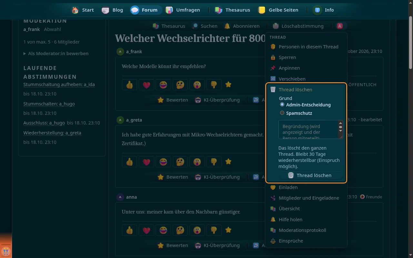Open 'Personen in diesem Thread'
Viewport: 413px width, 258px height.
(x=306, y=47)
